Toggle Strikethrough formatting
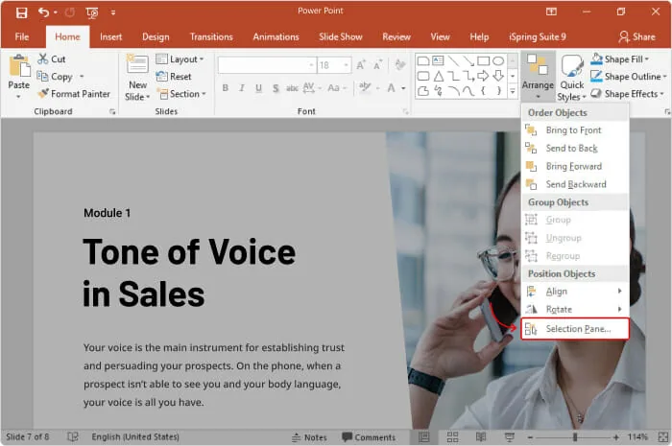 click(x=292, y=88)
